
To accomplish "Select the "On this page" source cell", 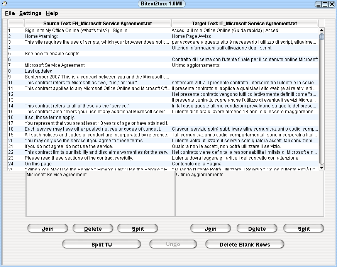I will [98, 164].
